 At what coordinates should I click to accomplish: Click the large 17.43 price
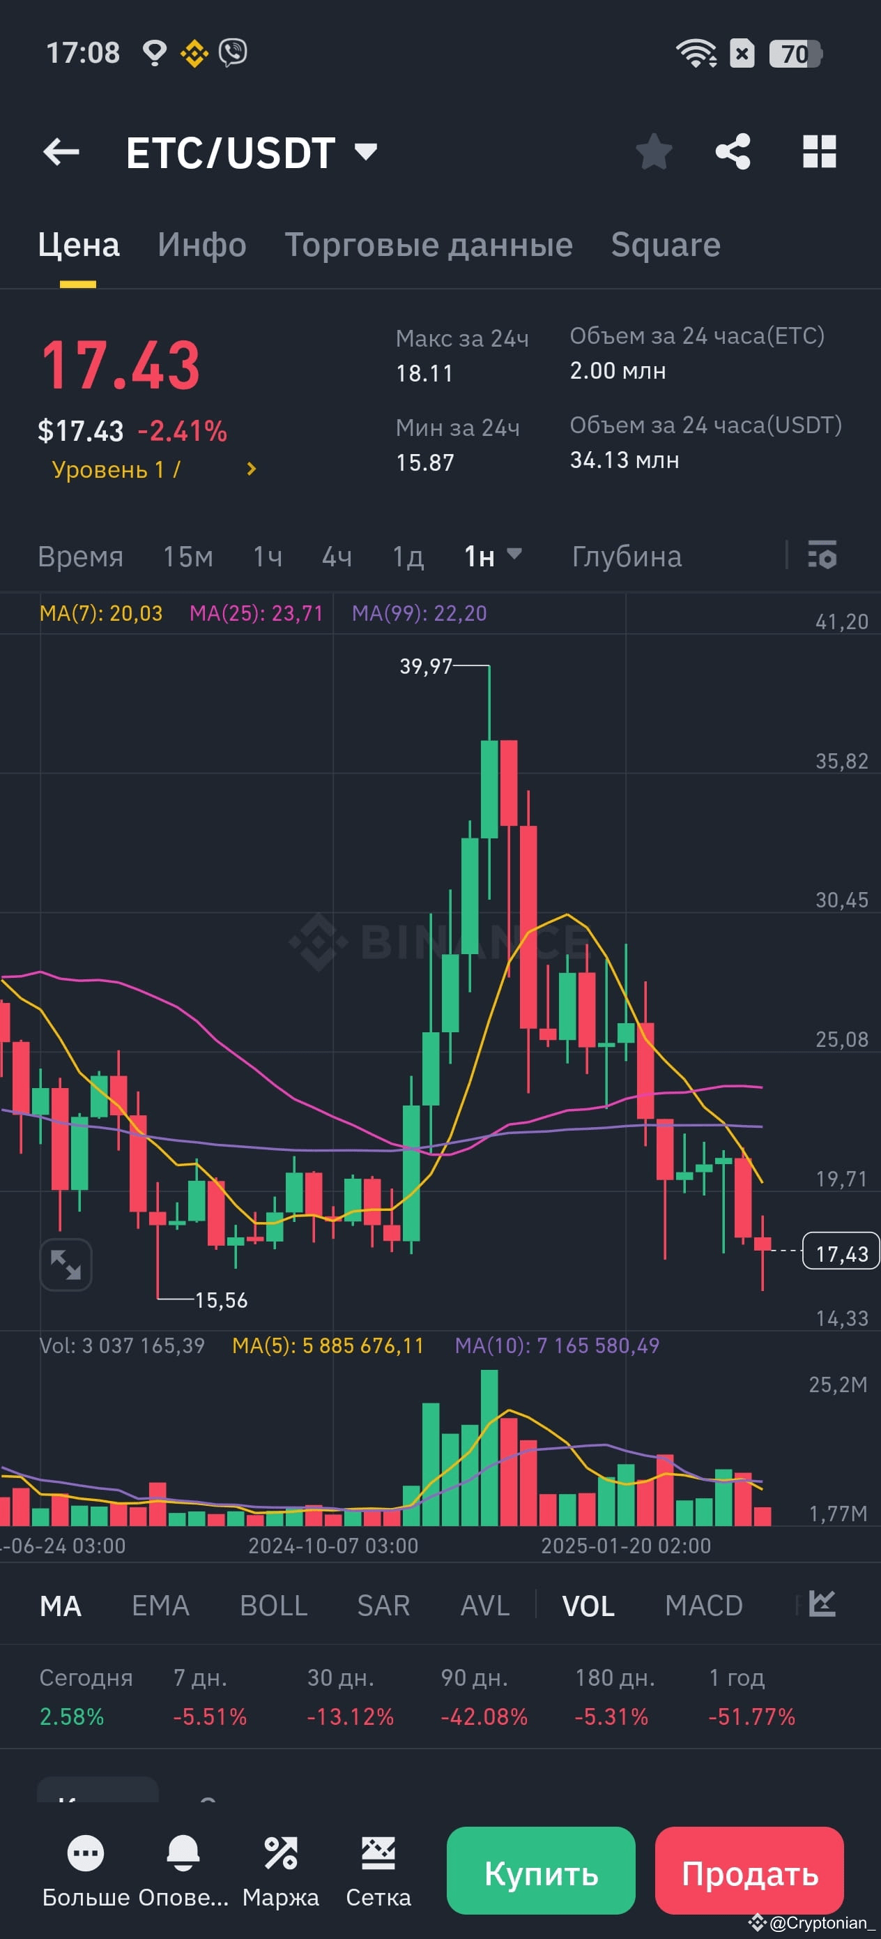click(121, 365)
